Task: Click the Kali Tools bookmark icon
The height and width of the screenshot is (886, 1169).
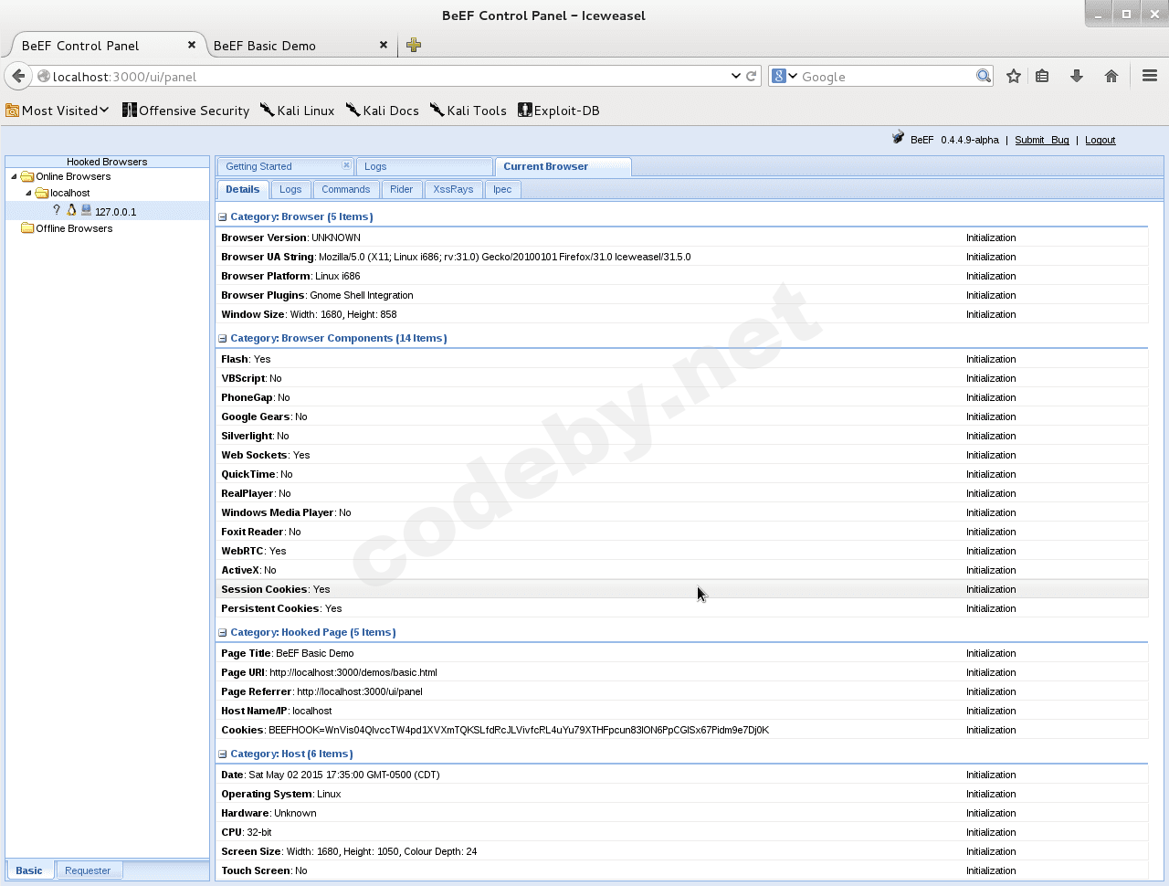Action: (x=437, y=111)
